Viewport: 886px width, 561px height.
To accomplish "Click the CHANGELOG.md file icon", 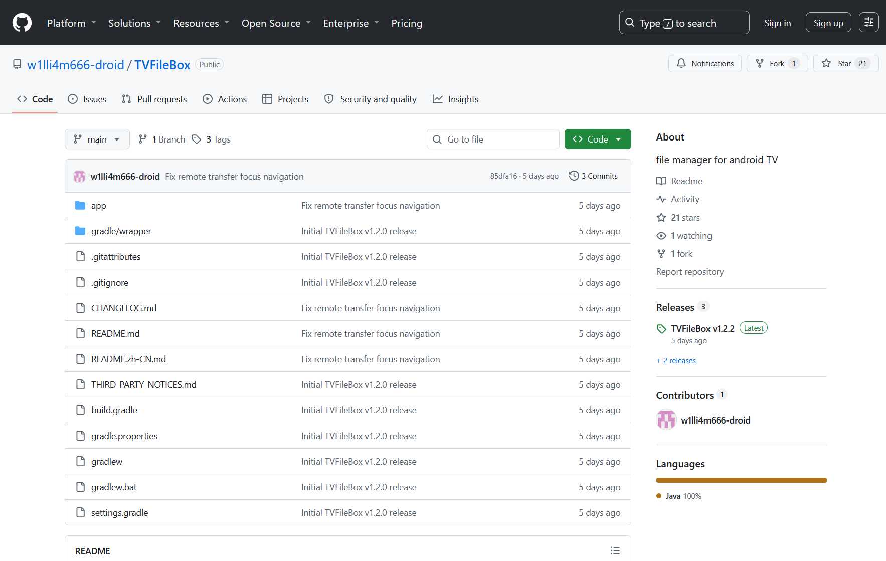I will click(80, 308).
